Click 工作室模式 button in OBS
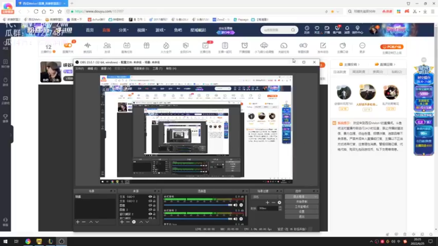 click(x=302, y=207)
